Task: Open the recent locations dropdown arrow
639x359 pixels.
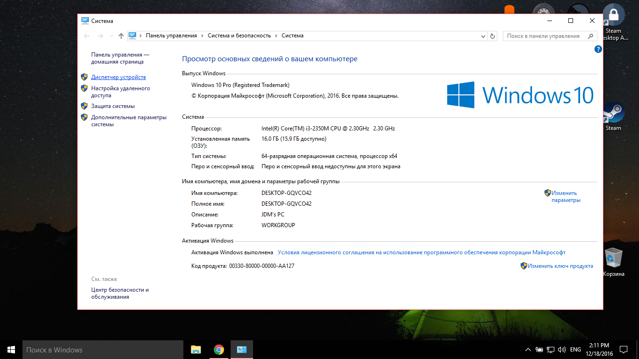Action: click(x=111, y=36)
